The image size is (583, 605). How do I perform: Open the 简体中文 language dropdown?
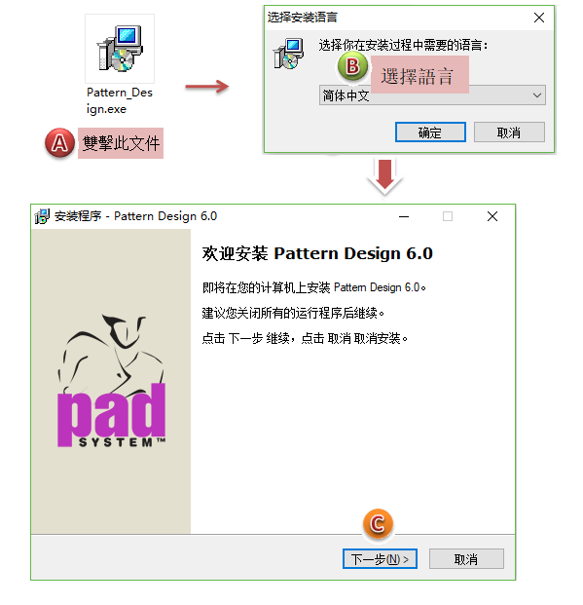[x=432, y=95]
